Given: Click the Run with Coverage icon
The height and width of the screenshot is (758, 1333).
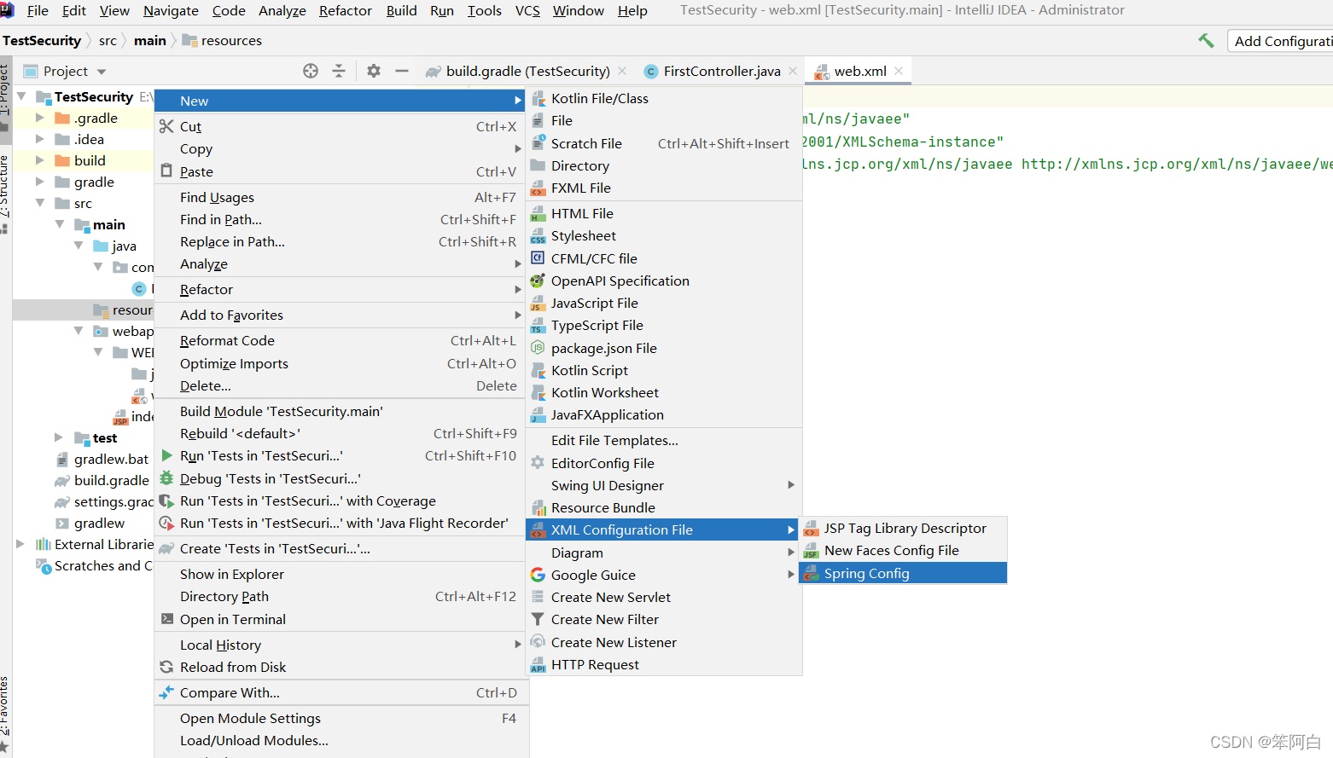Looking at the screenshot, I should click(x=166, y=501).
